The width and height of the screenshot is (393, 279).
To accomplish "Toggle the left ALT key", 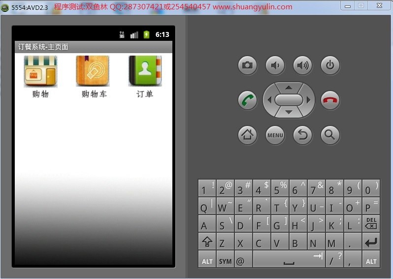I will [207, 260].
